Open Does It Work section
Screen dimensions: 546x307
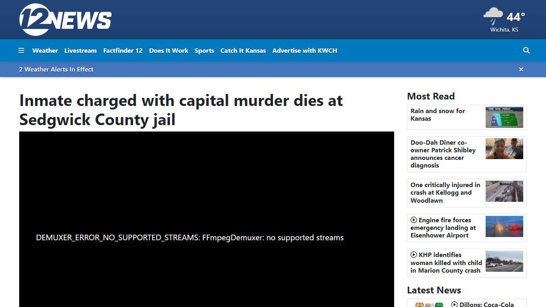pos(169,50)
